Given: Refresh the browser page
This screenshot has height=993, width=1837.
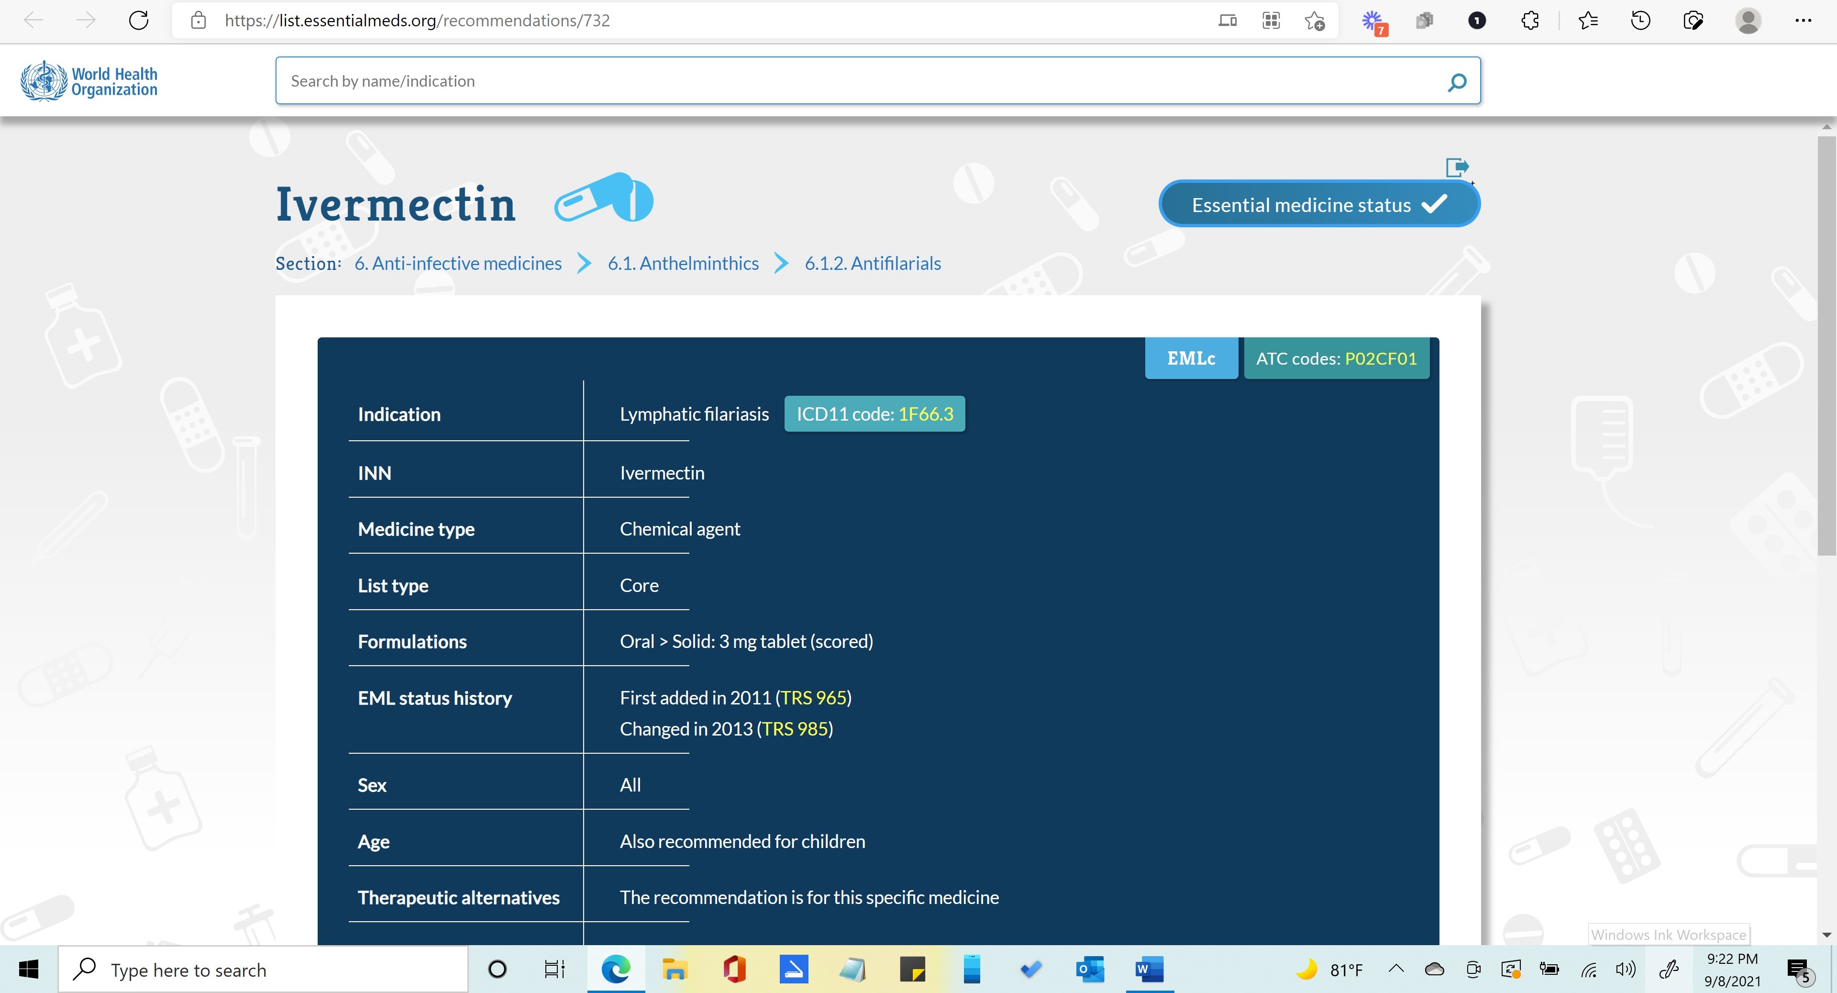Looking at the screenshot, I should click(x=138, y=20).
